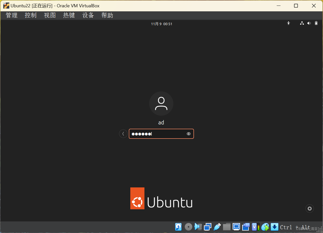Image resolution: width=323 pixels, height=233 pixels.
Task: Click the recording status icon
Action: [x=246, y=227]
